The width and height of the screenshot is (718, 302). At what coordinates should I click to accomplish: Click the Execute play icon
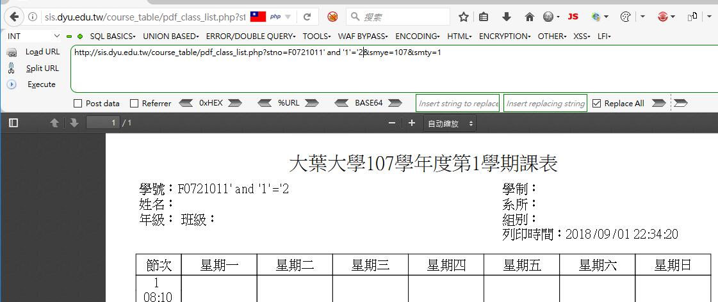(x=12, y=84)
